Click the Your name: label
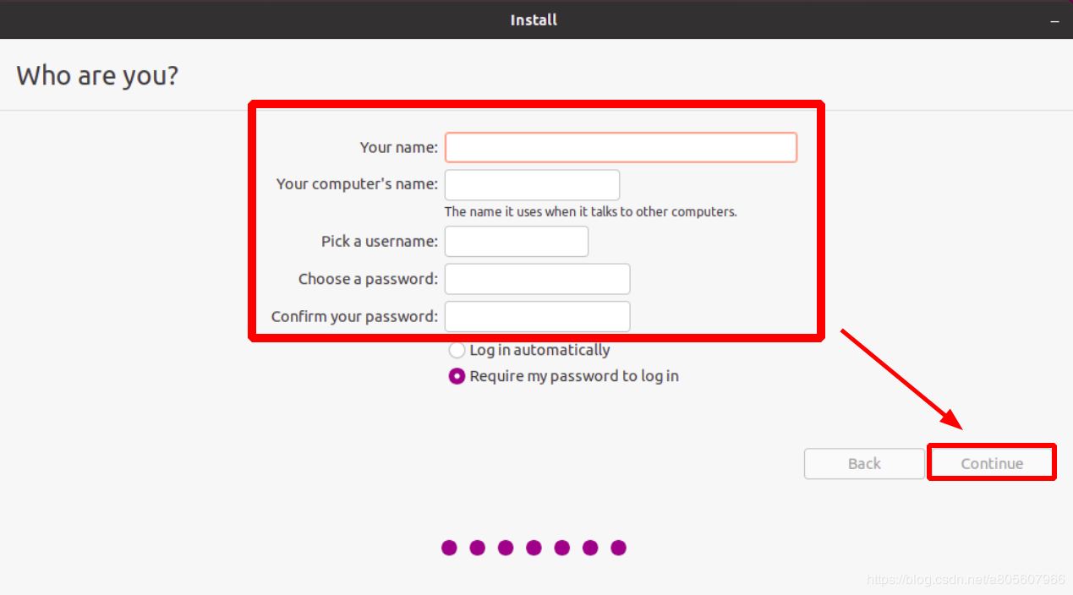This screenshot has height=595, width=1073. click(x=398, y=147)
